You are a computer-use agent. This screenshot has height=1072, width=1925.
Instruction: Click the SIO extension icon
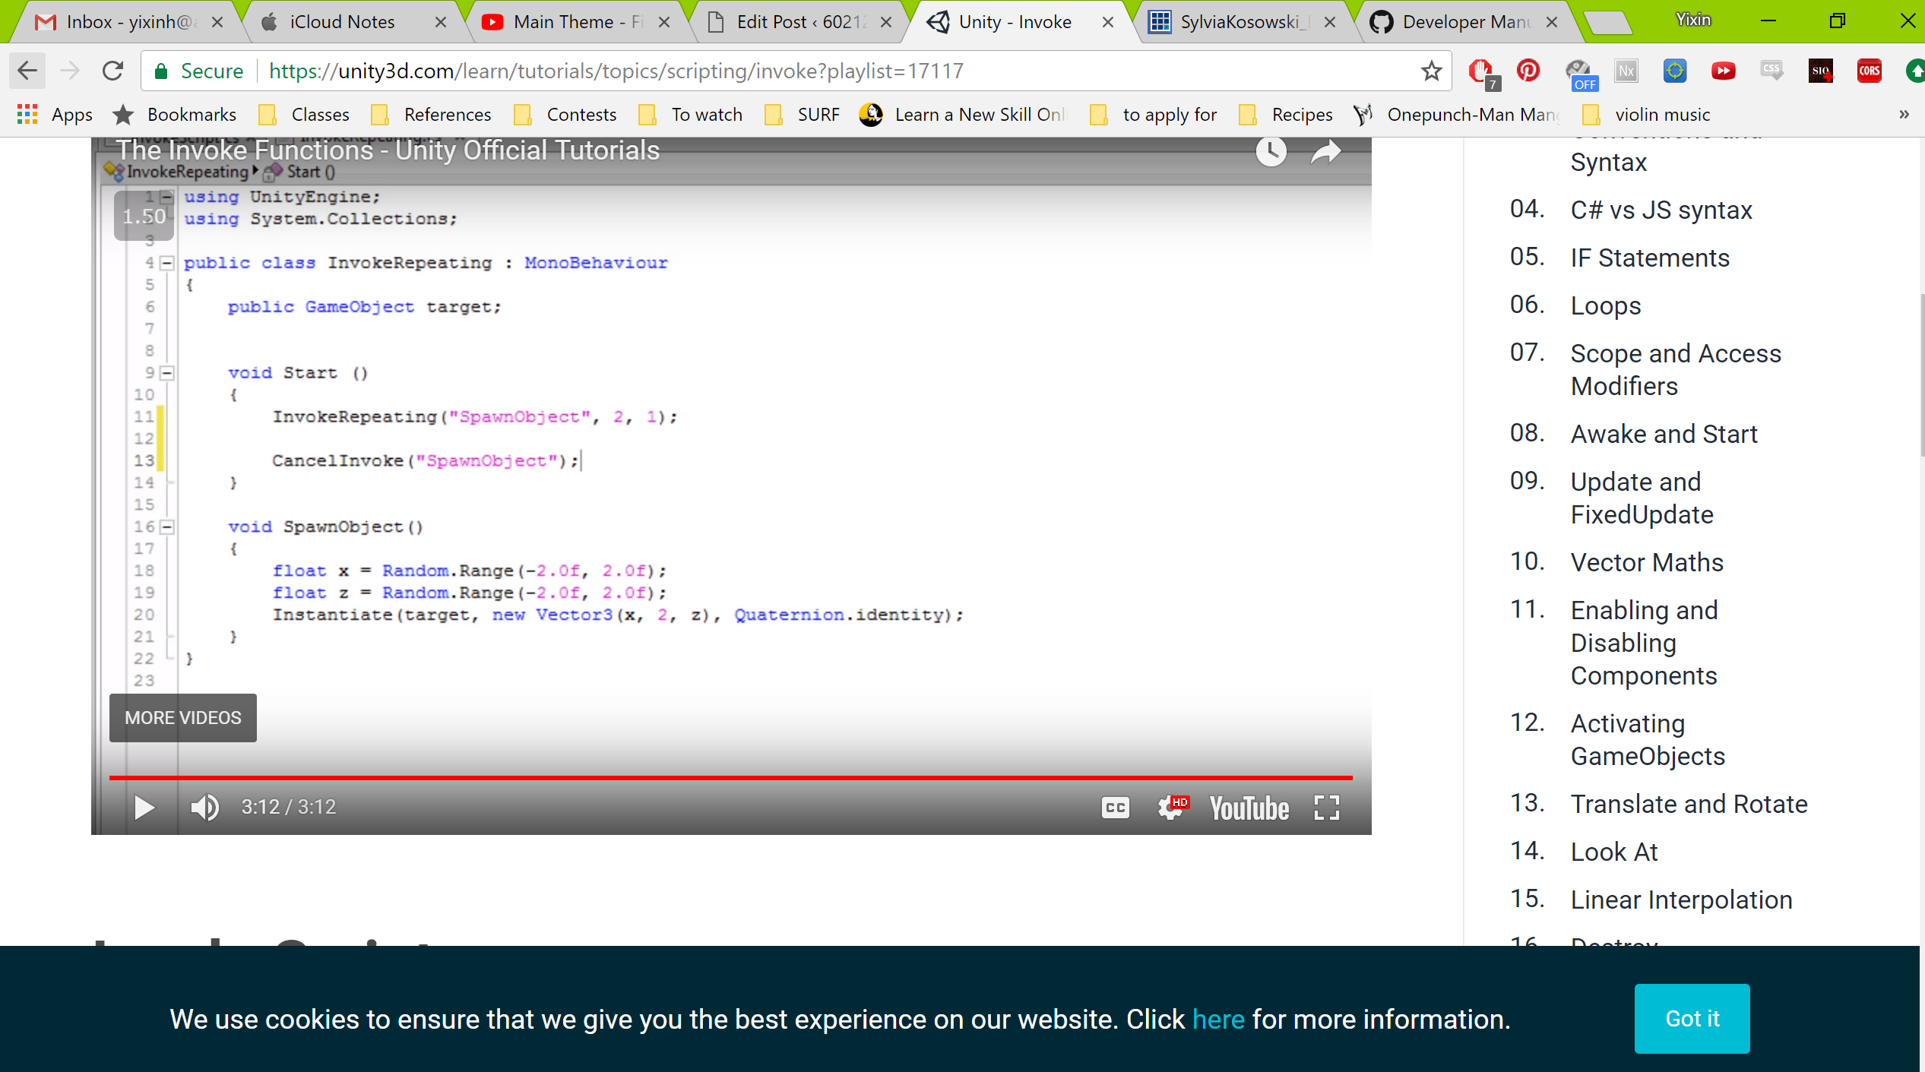click(x=1821, y=71)
